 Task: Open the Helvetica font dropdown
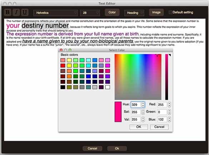(x=56, y=13)
